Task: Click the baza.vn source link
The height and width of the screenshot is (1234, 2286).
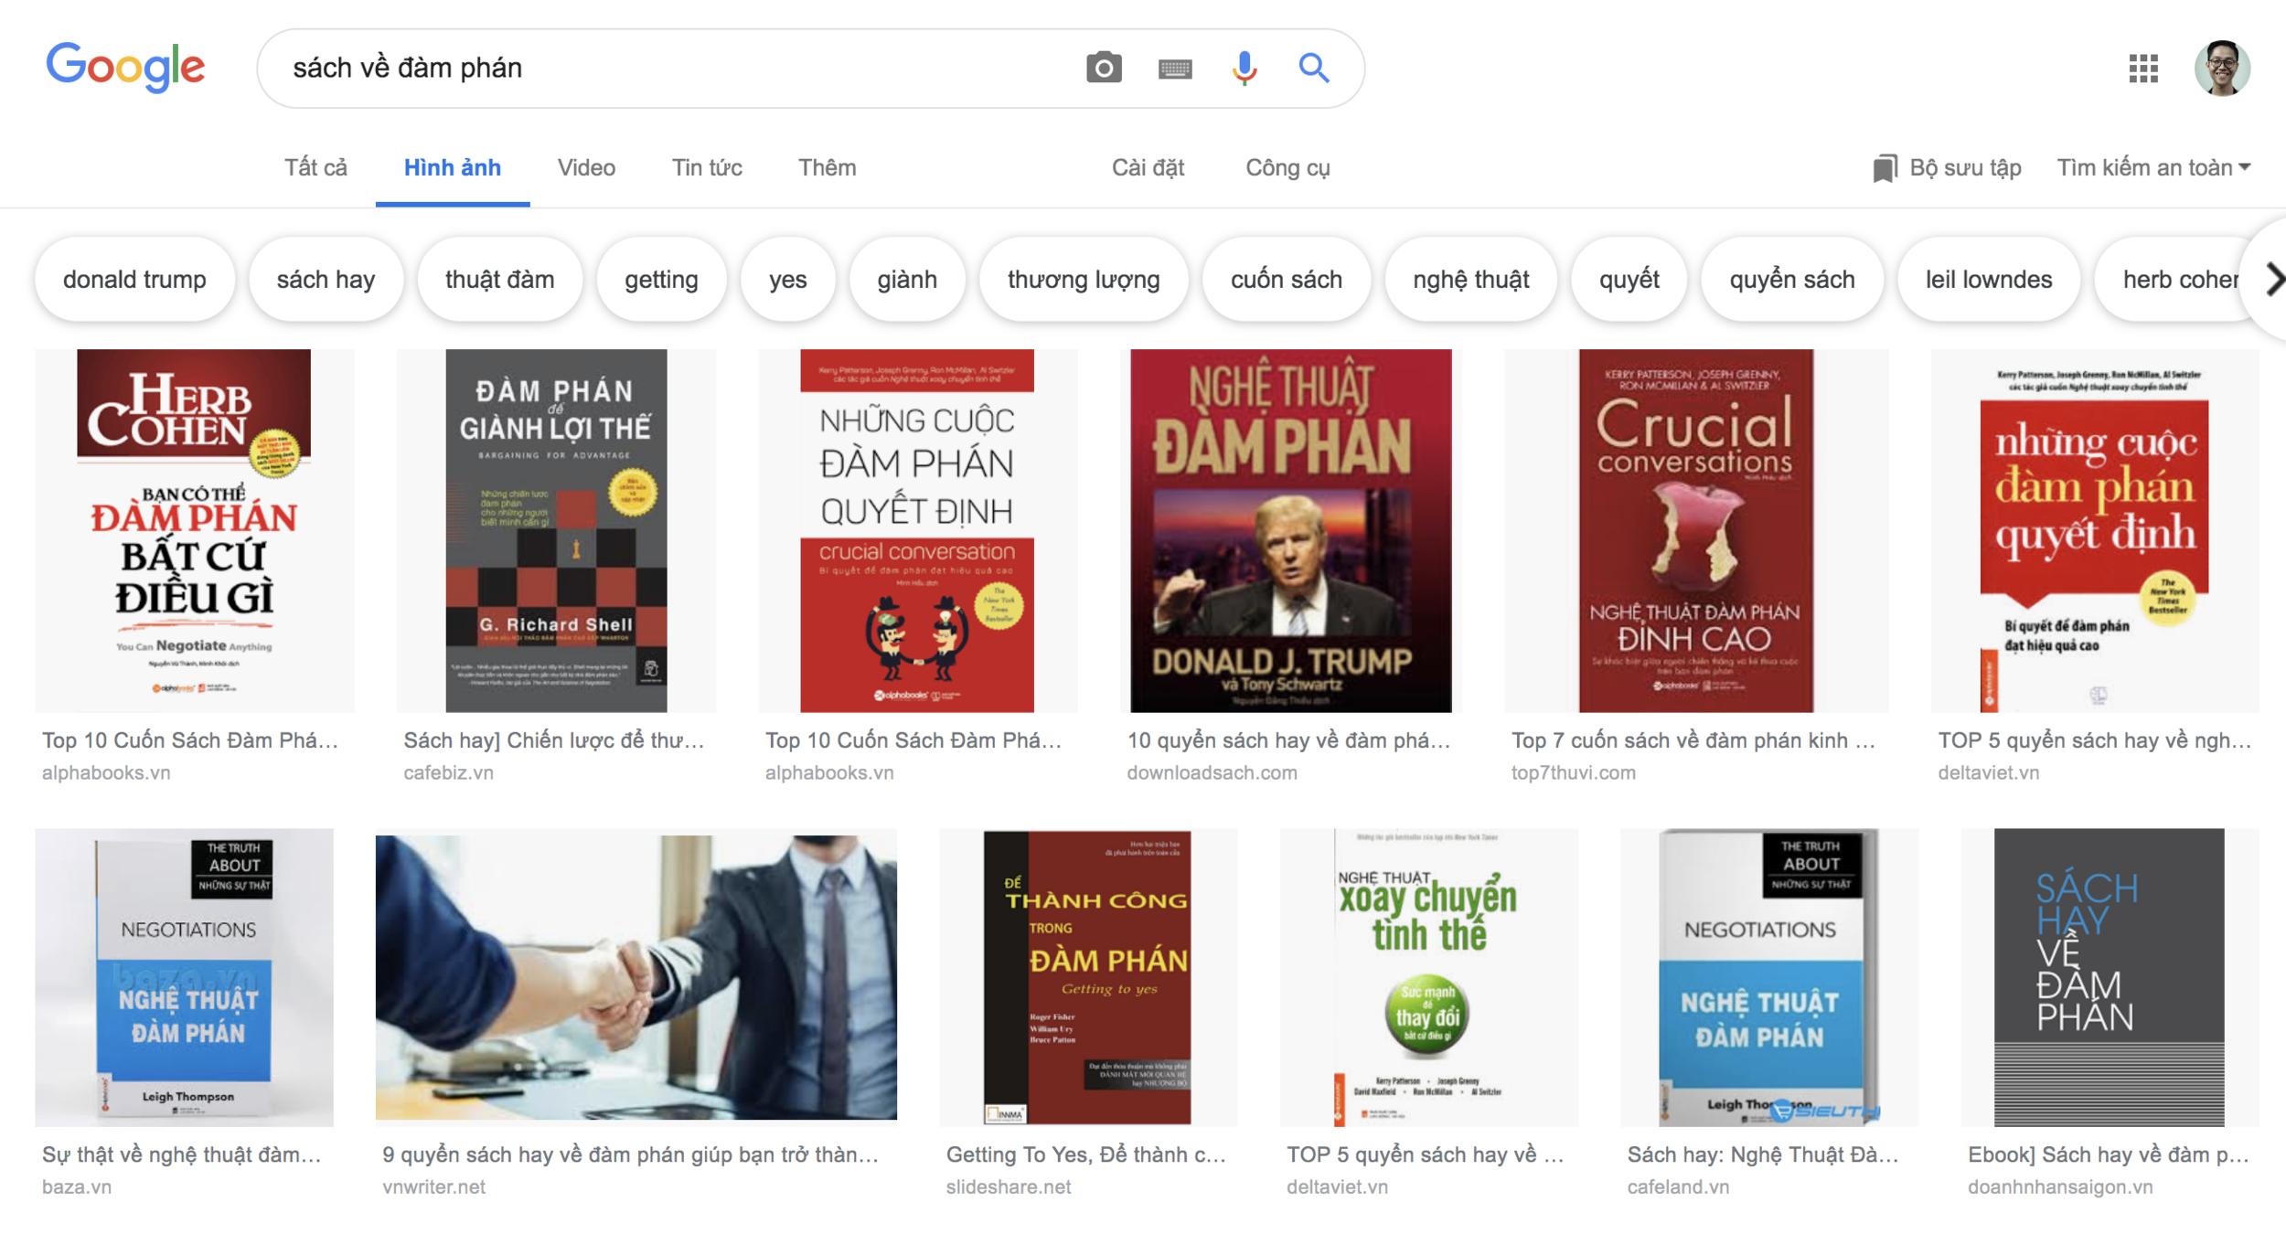Action: click(76, 1187)
